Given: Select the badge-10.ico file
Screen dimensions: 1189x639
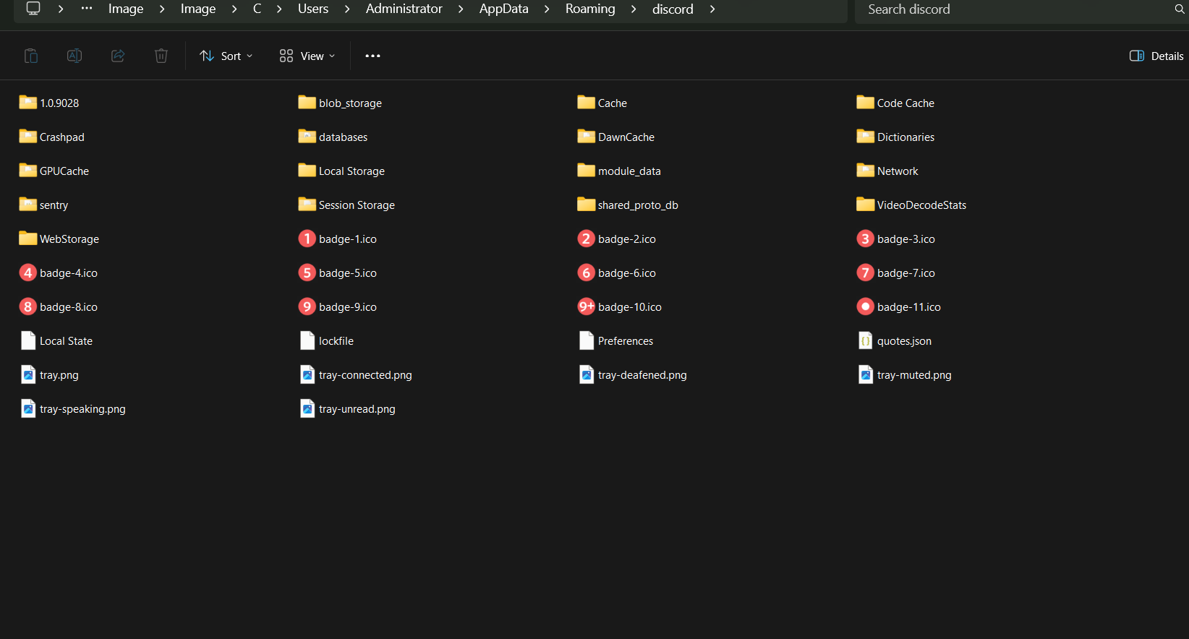Looking at the screenshot, I should point(620,306).
